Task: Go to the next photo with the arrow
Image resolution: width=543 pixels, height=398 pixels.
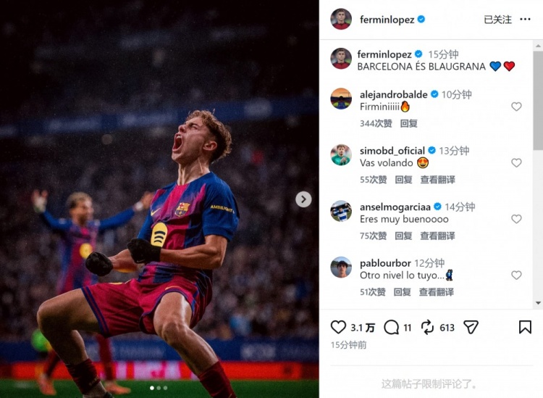Action: (303, 199)
